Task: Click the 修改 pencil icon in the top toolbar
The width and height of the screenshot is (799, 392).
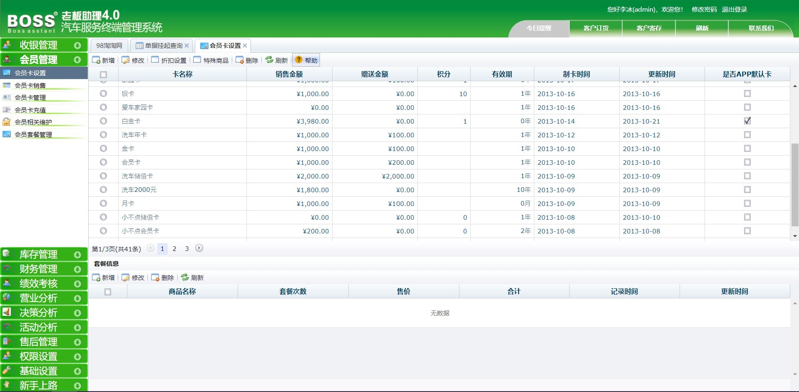Action: coord(126,60)
